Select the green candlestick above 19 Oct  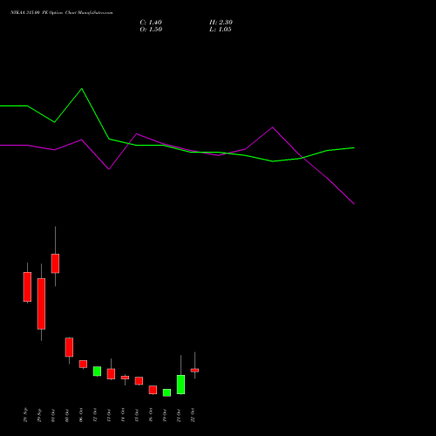click(167, 392)
